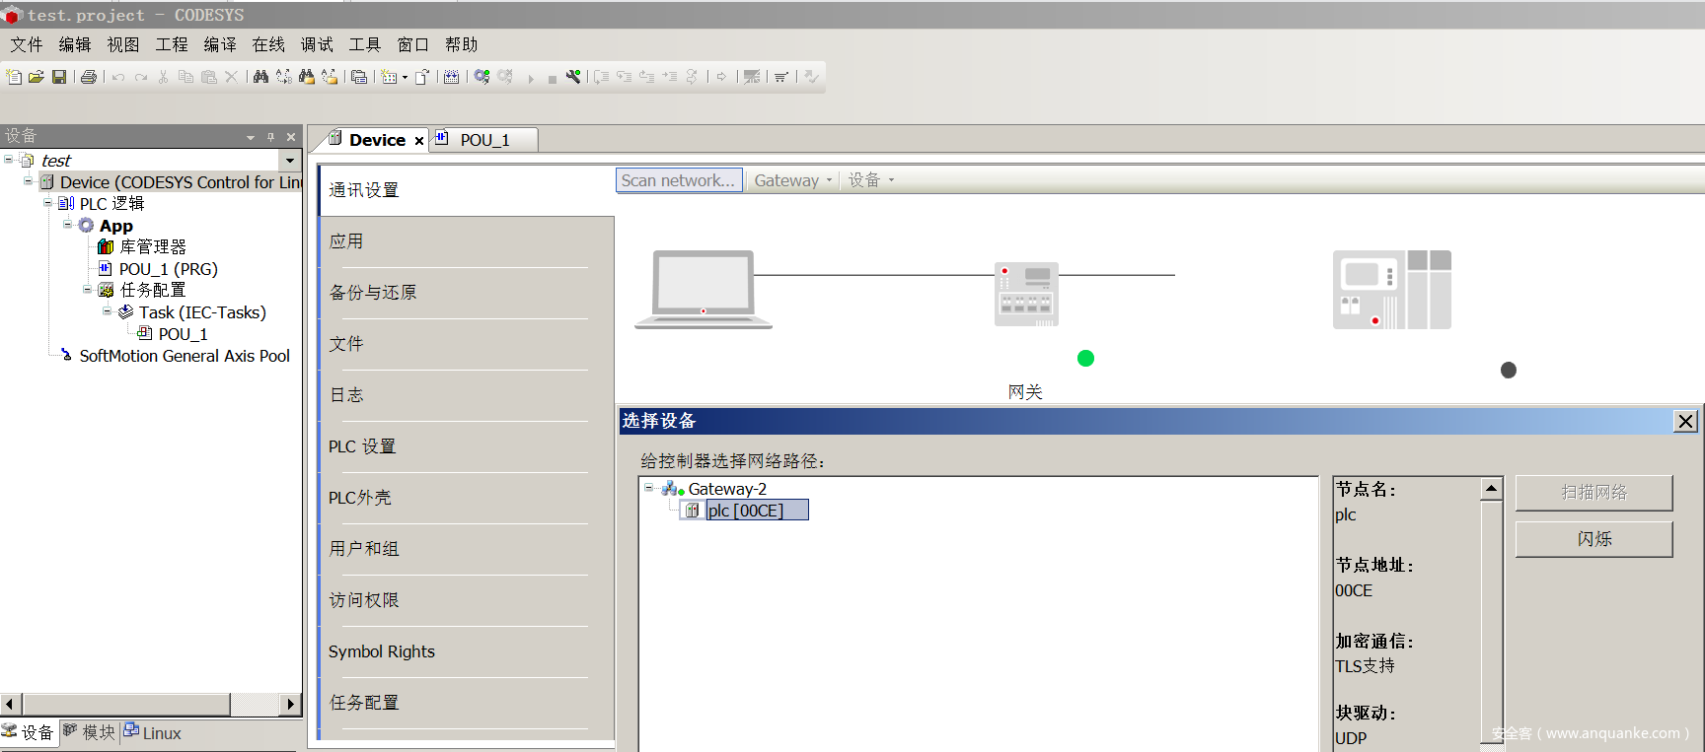Collapse the App node in device tree
This screenshot has width=1705, height=752.
67,225
